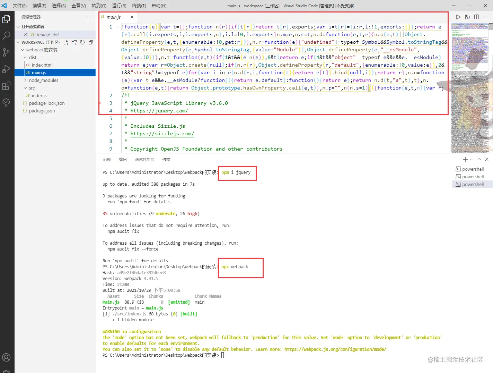Open package-lock.json in the explorer
Screen dimensions: 493x373
[x=55, y=103]
